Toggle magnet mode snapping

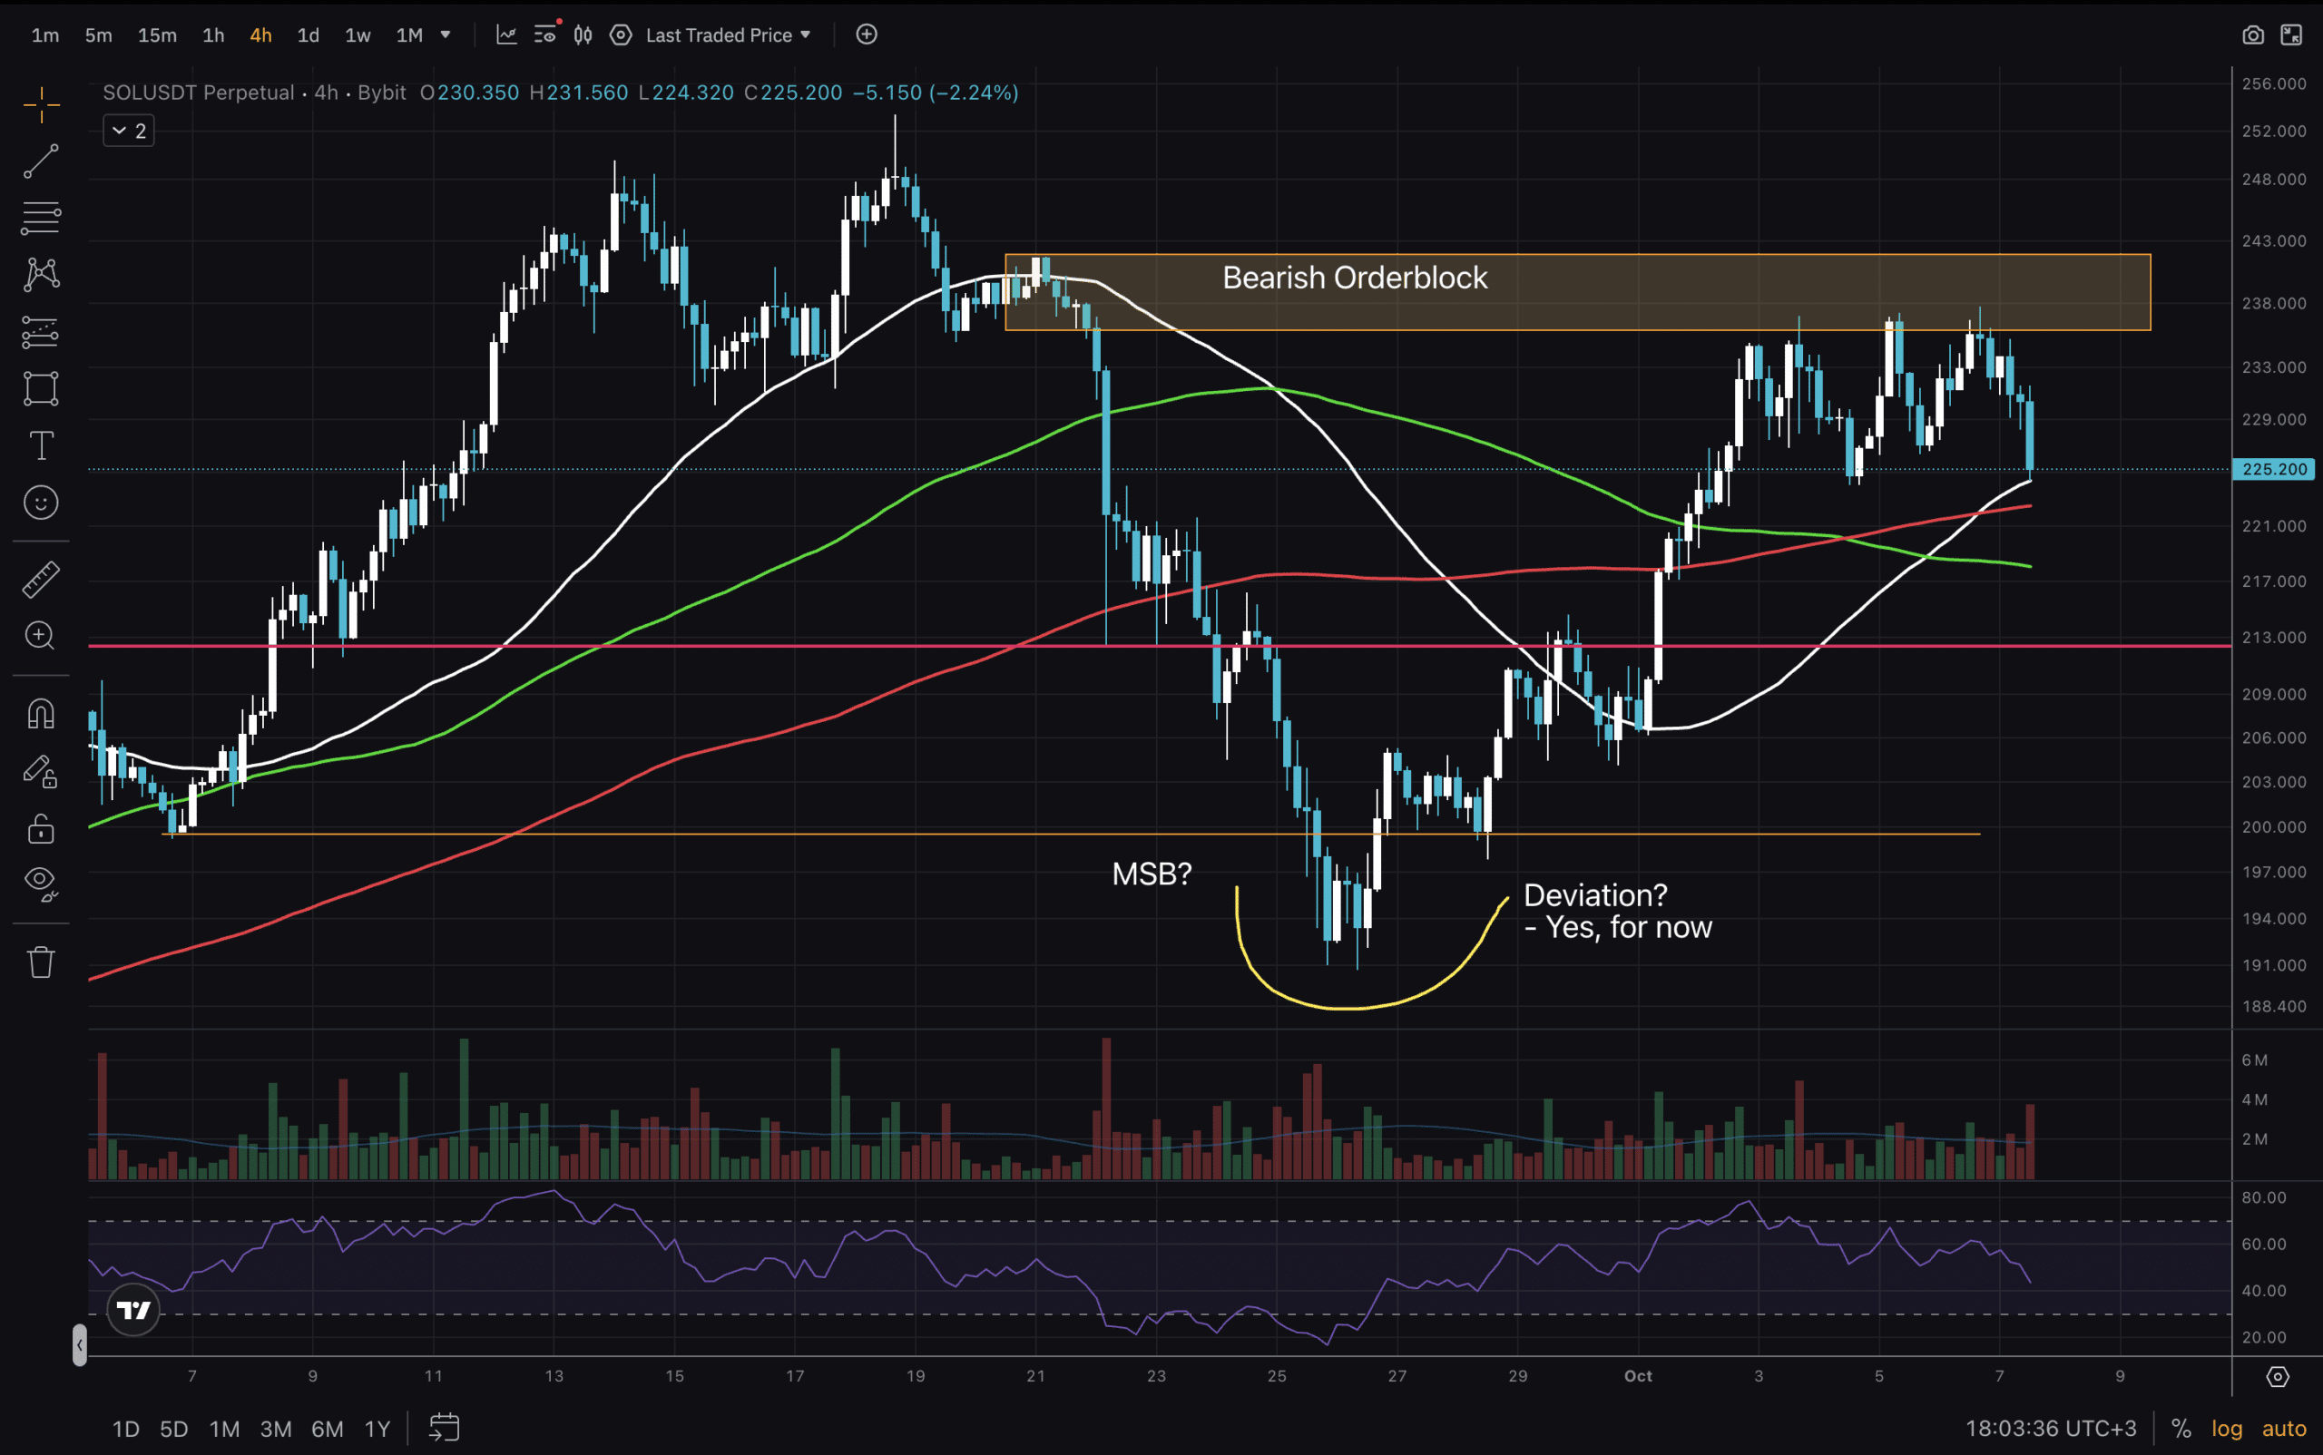pyautogui.click(x=41, y=713)
